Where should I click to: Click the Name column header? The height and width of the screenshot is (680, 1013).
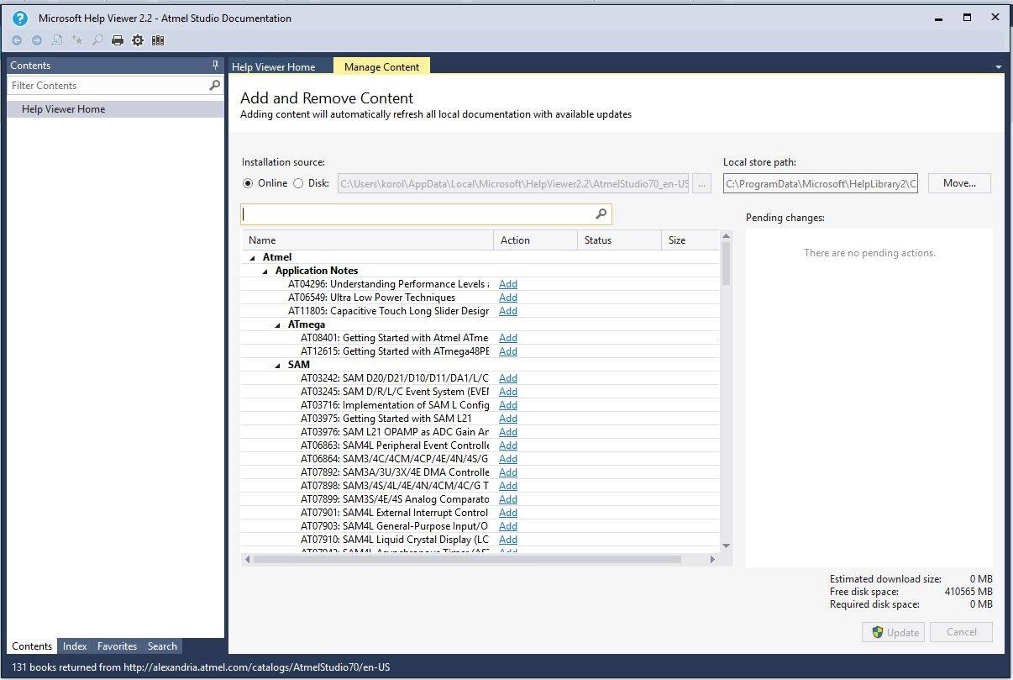368,240
